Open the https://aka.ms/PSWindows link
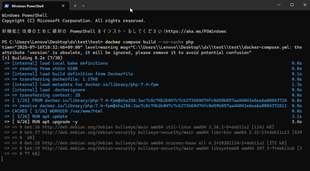Screen dimensions: 310x171 point(196,31)
